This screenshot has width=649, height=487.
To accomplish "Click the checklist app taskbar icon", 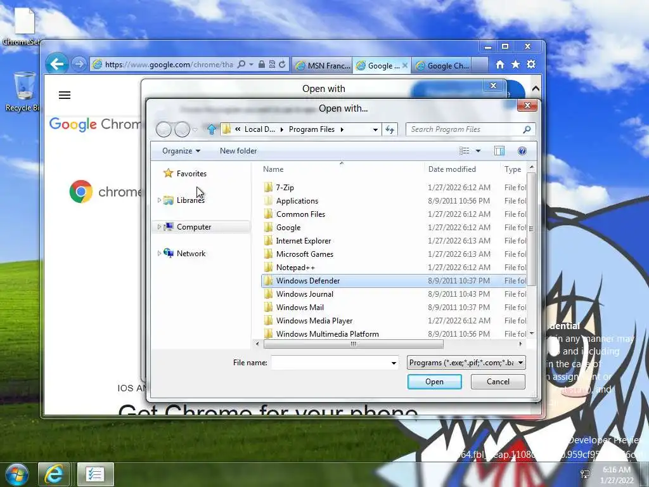I will (95, 474).
